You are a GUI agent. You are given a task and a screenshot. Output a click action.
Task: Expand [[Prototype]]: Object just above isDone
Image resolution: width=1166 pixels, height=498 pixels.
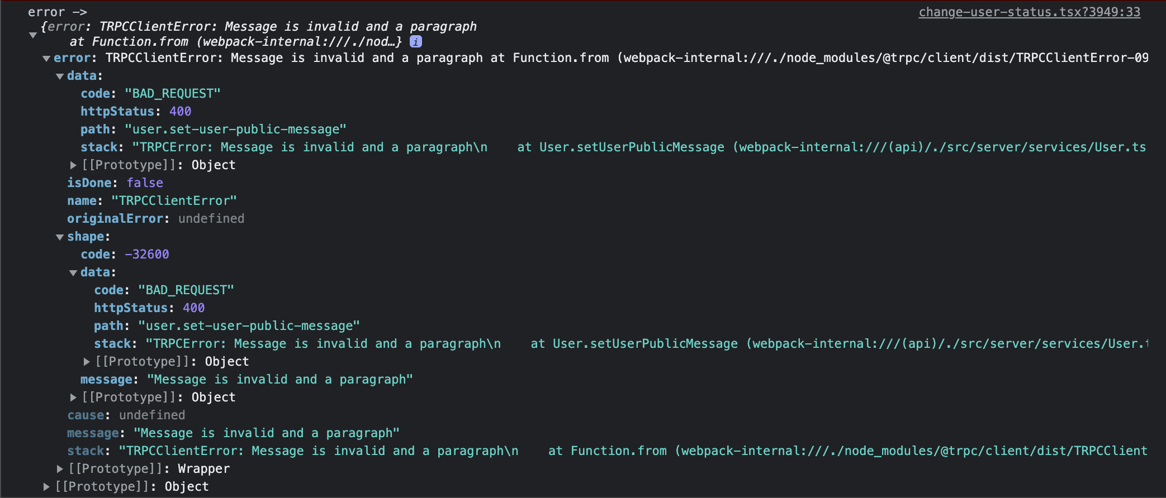pos(73,165)
